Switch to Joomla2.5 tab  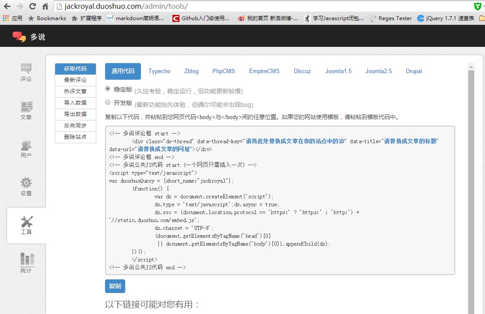point(379,71)
